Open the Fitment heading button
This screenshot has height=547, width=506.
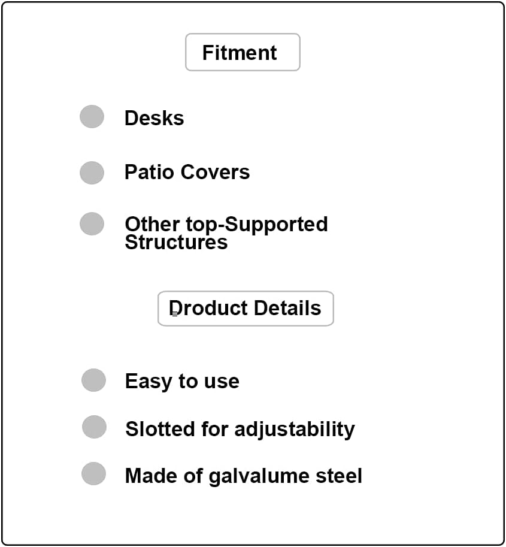[243, 53]
